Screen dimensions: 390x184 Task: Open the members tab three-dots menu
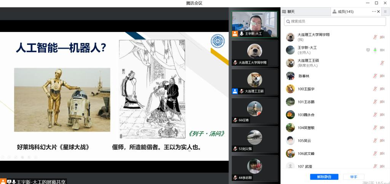pos(374,12)
